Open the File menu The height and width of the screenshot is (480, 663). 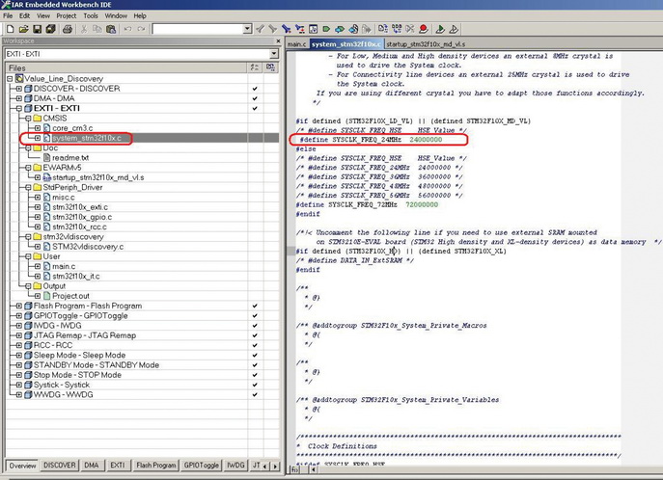pyautogui.click(x=8, y=15)
